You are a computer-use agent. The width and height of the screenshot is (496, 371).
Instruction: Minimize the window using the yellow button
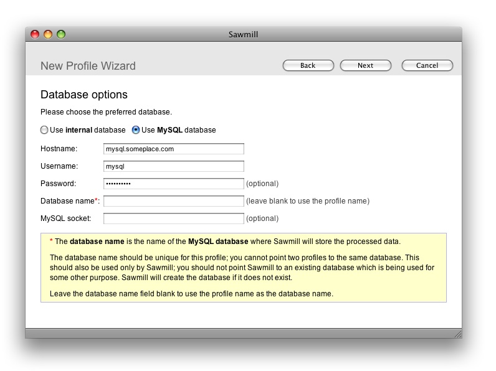pos(48,34)
